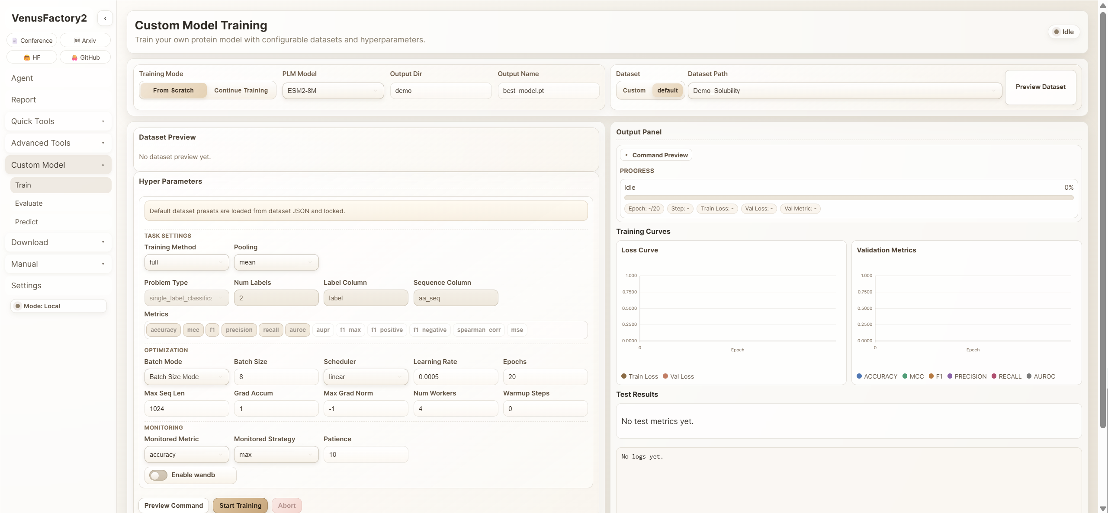Click the Preview Dataset button

click(1040, 87)
